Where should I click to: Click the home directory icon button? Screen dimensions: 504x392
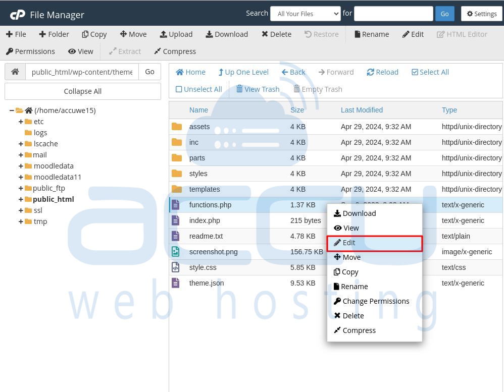point(15,72)
